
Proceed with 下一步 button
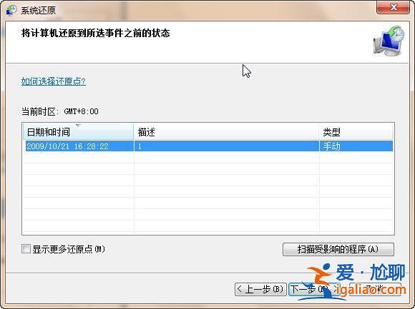click(314, 289)
